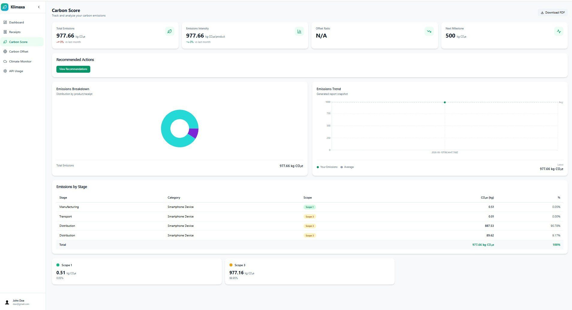Click the Klimaxa leaf logo icon
Screen dimensions: 572x310
click(5, 7)
